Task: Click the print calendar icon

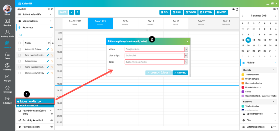Action: click(237, 9)
